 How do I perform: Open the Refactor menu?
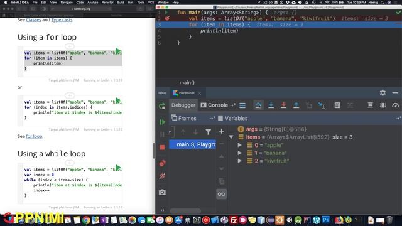click(x=107, y=3)
